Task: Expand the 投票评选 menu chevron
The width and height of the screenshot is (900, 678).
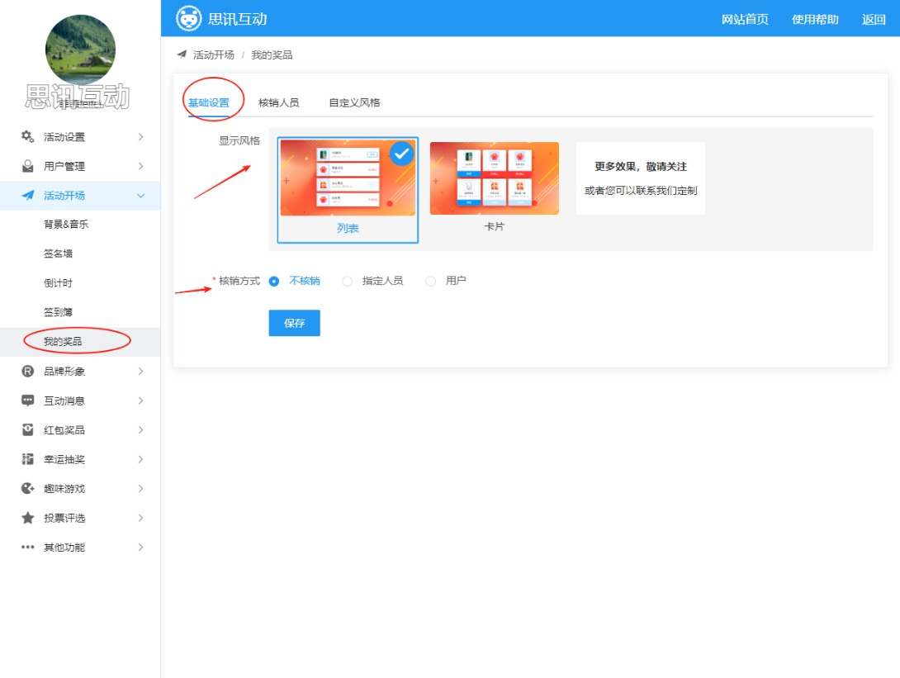Action: click(x=140, y=518)
